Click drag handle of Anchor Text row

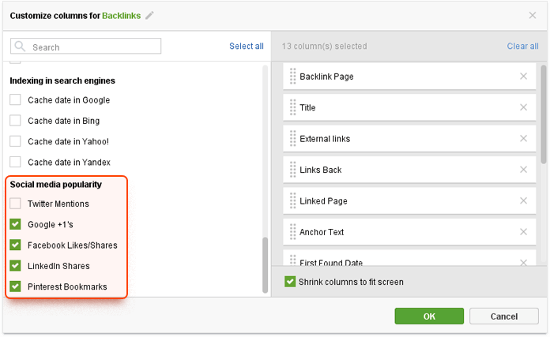[293, 232]
